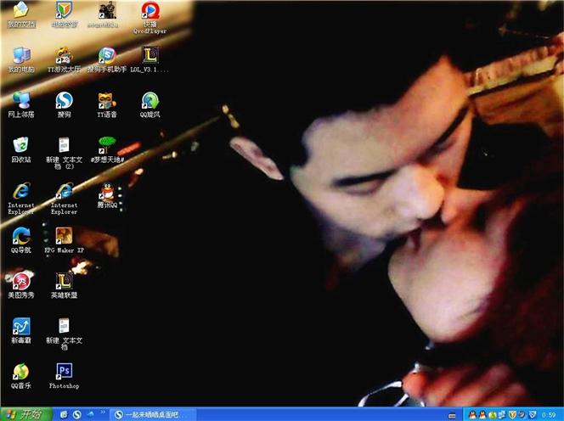564x421 pixels.
Task: Click the Sogou quick launch icon
Action: click(x=76, y=414)
